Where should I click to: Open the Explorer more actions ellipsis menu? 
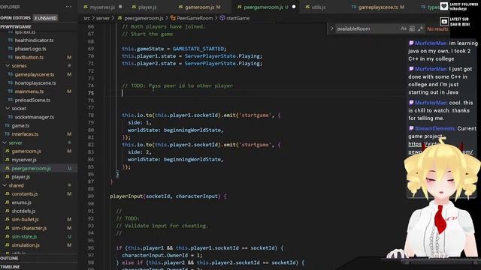click(x=68, y=7)
